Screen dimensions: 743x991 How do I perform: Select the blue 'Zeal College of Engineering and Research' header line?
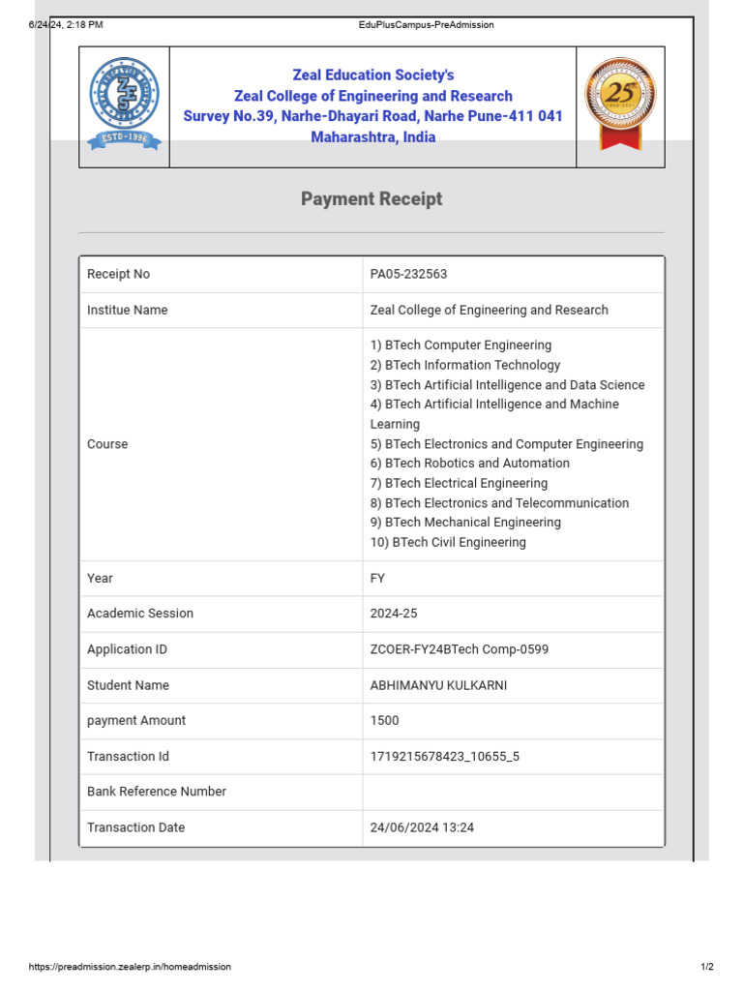pyautogui.click(x=372, y=96)
